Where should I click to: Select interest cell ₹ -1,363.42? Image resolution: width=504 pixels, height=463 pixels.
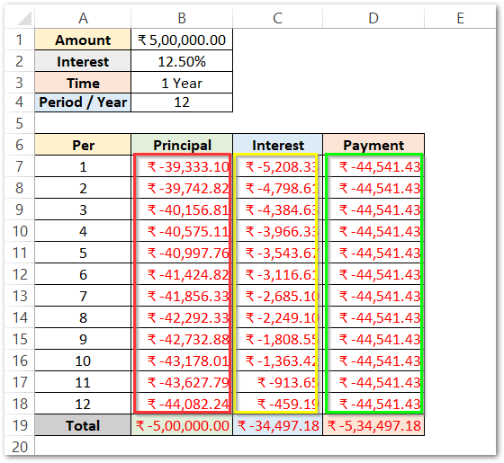[277, 361]
